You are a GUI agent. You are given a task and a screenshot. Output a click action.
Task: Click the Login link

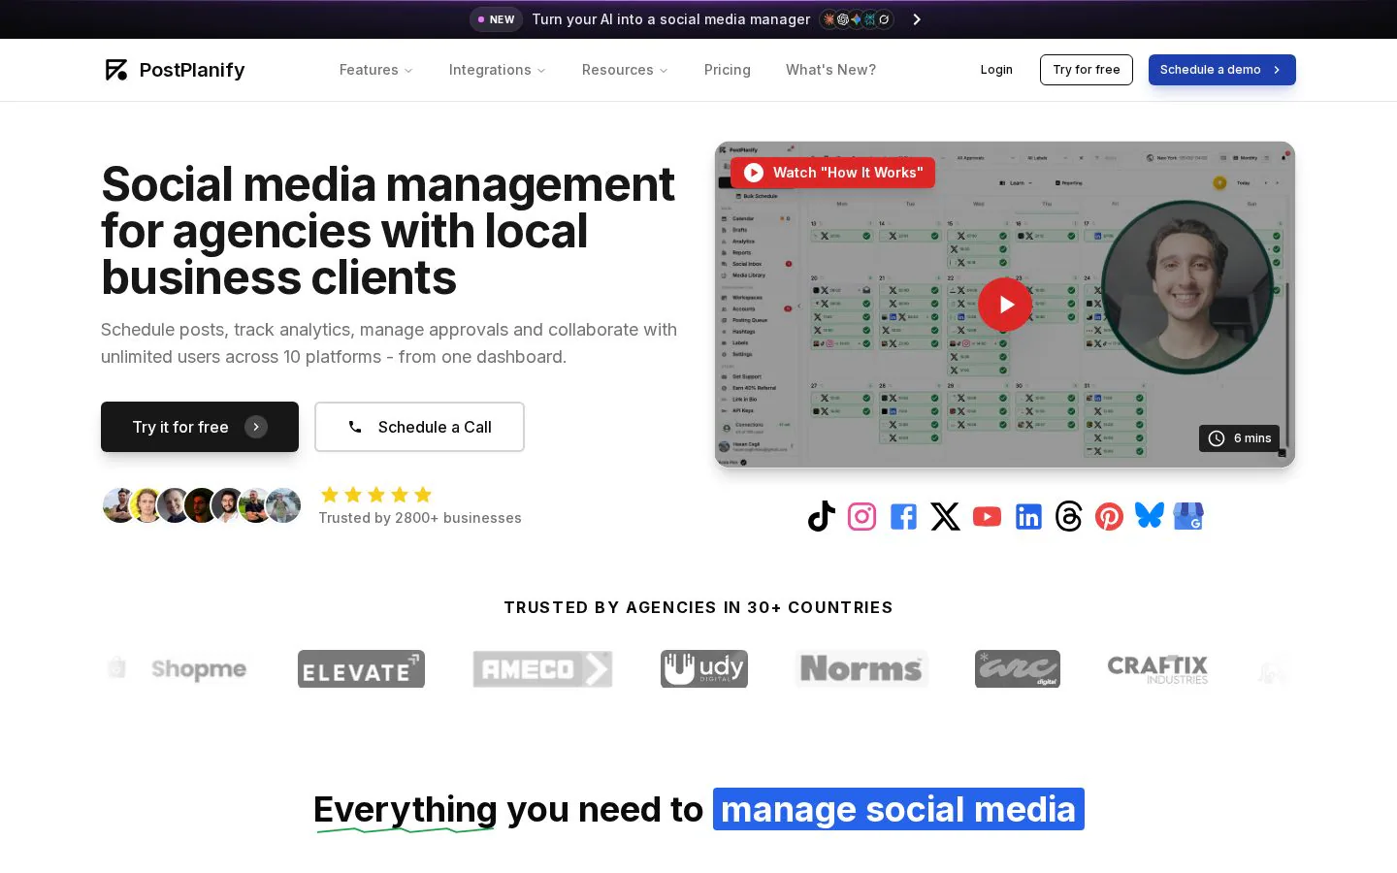point(996,70)
